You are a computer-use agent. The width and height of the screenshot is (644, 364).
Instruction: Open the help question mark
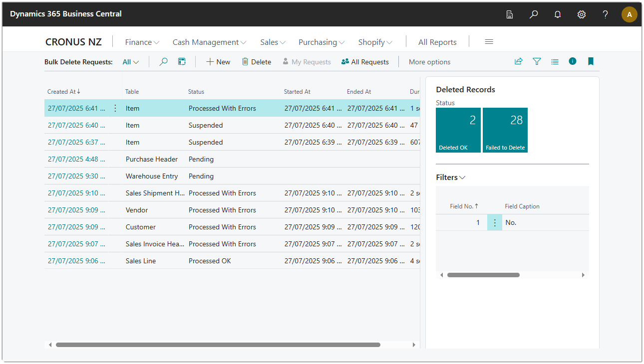606,14
